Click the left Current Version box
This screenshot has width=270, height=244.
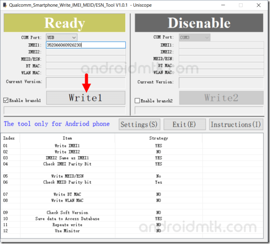tap(86, 83)
